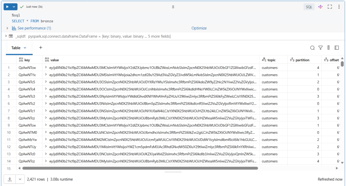This screenshot has height=186, width=346.
Task: Open the table filter funnel icon
Action: pyautogui.click(x=320, y=48)
